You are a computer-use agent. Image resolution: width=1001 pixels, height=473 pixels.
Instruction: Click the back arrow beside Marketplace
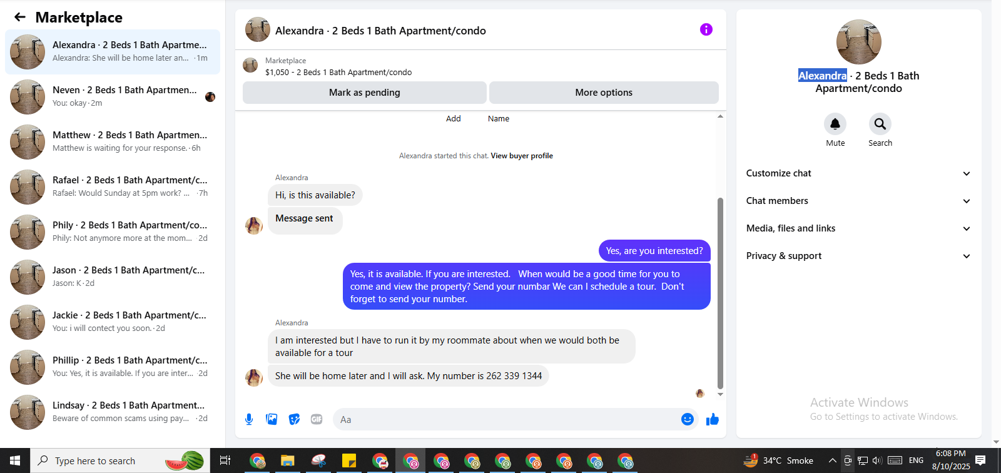point(20,18)
